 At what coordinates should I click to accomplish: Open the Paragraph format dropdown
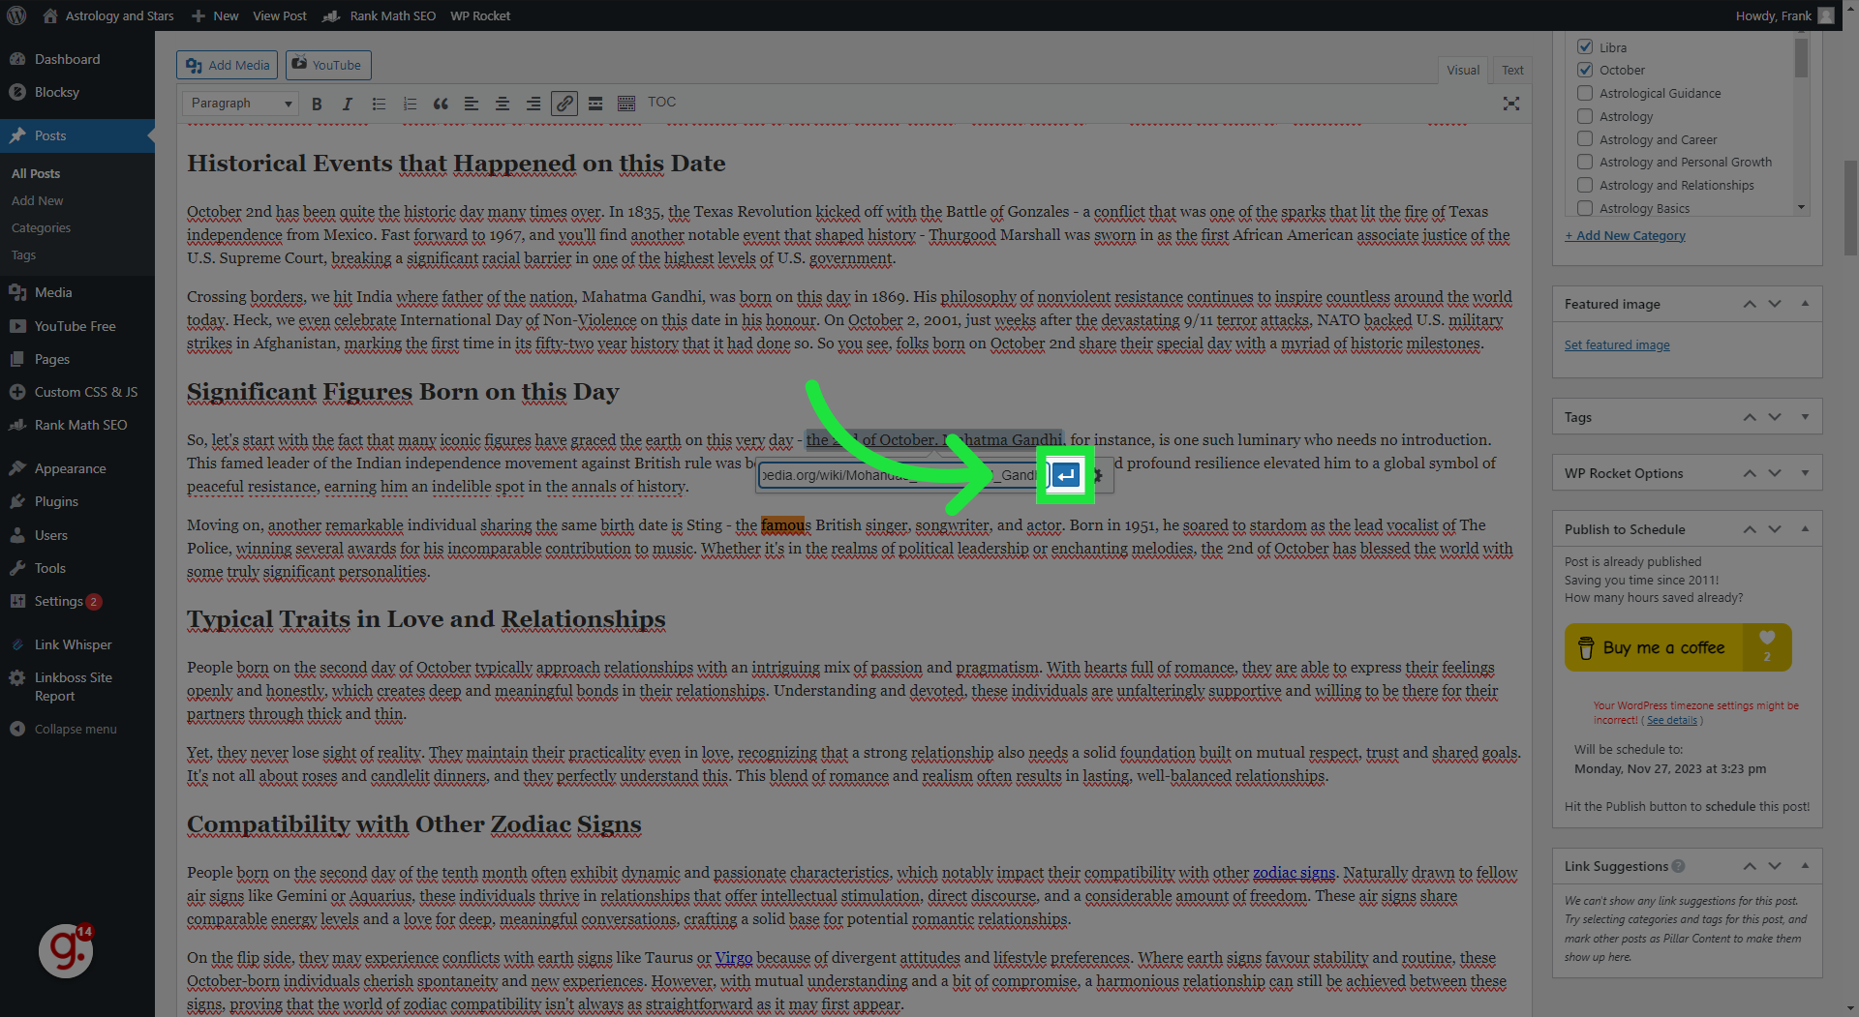pyautogui.click(x=240, y=104)
